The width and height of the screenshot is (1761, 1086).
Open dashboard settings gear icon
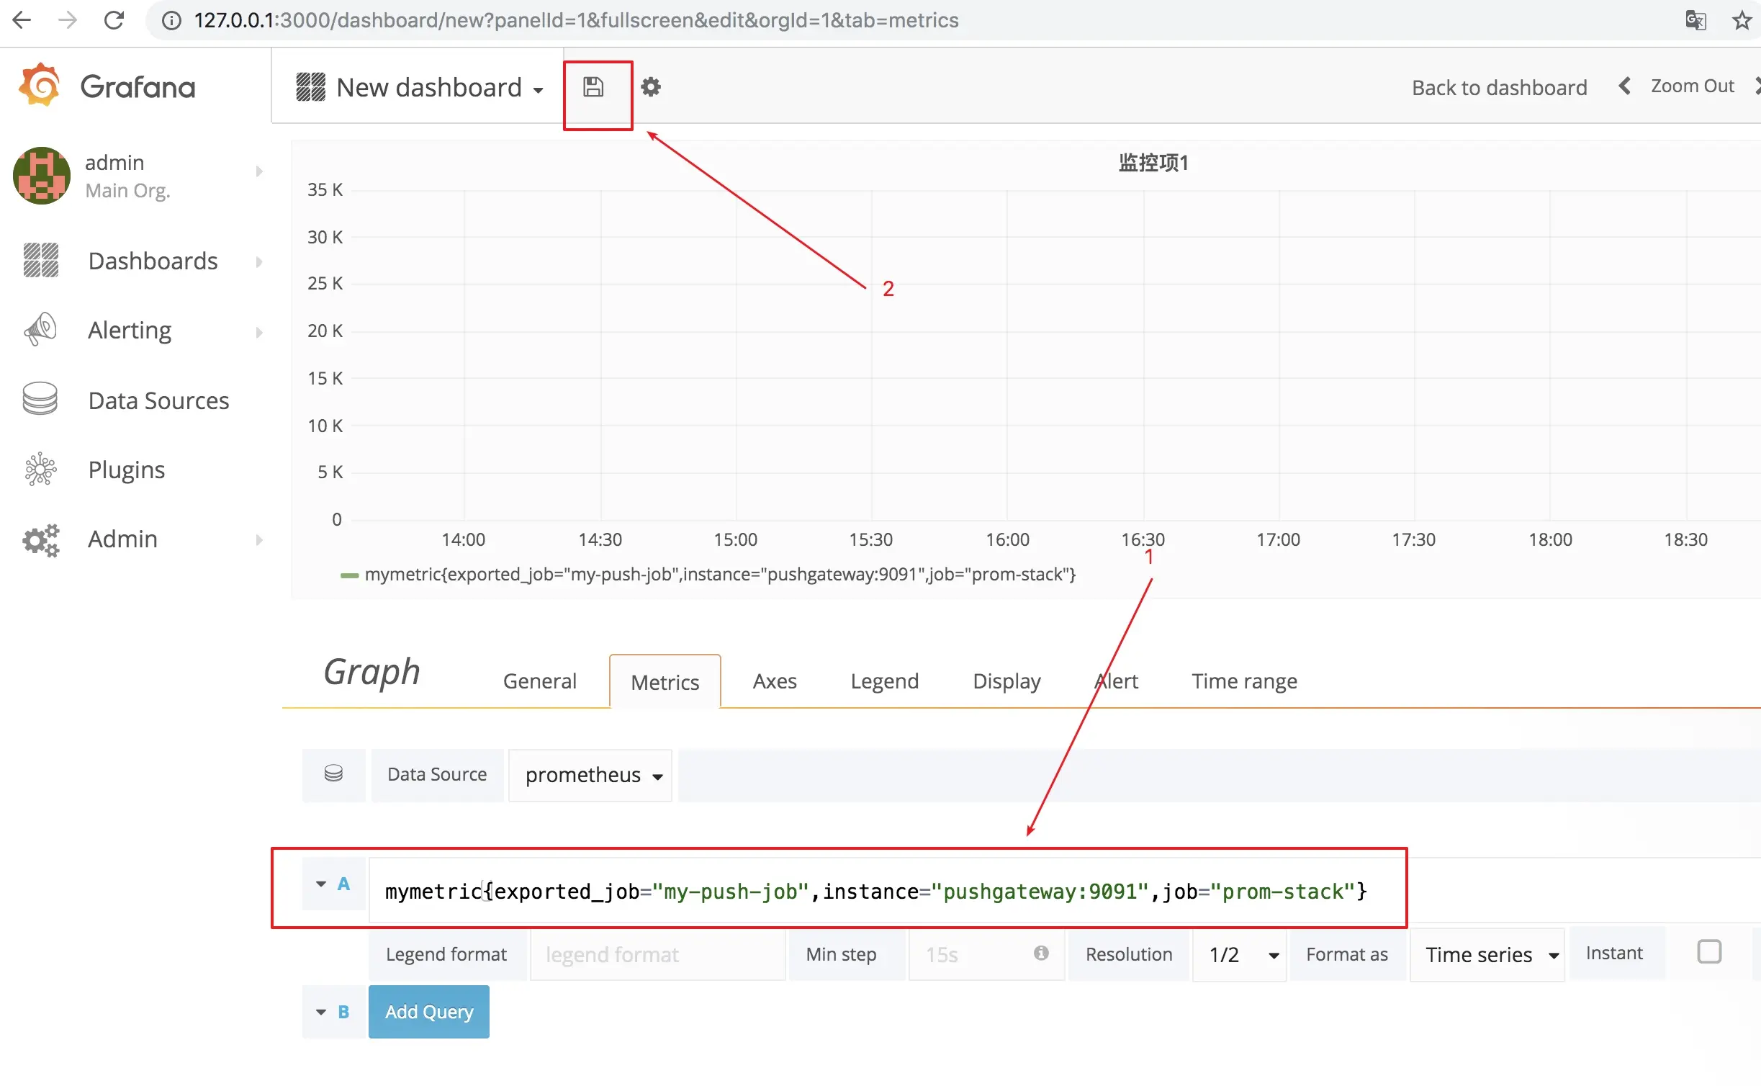pos(651,87)
